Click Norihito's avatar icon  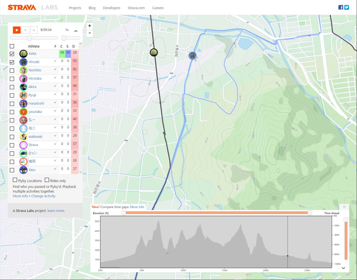tap(23, 70)
